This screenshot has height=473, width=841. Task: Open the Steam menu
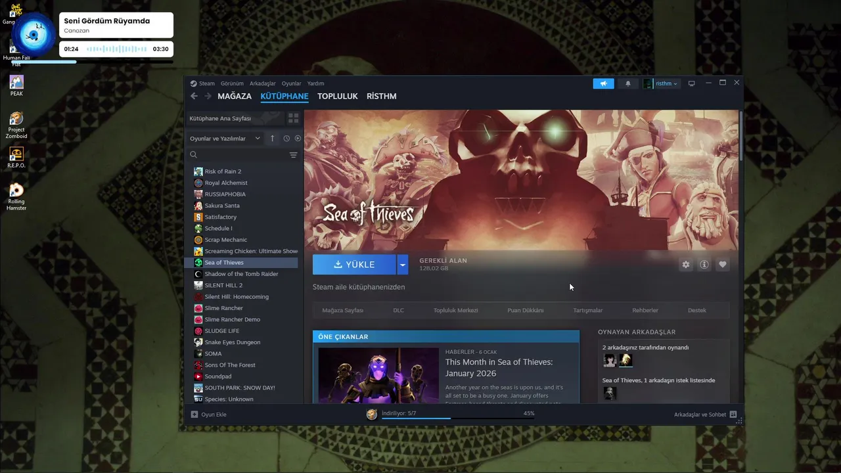tap(203, 83)
